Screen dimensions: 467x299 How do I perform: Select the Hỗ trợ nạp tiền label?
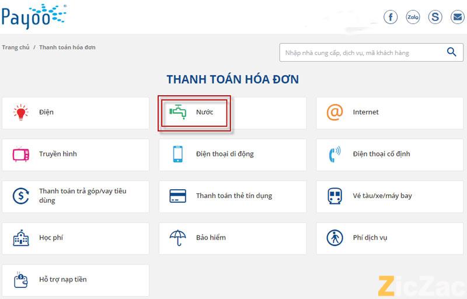[x=63, y=279]
